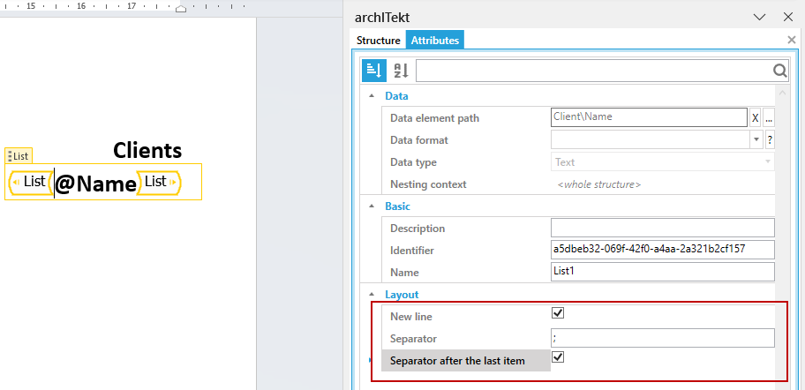Screen dimensions: 805x390
Task: Click the Separator input field
Action: (x=662, y=339)
